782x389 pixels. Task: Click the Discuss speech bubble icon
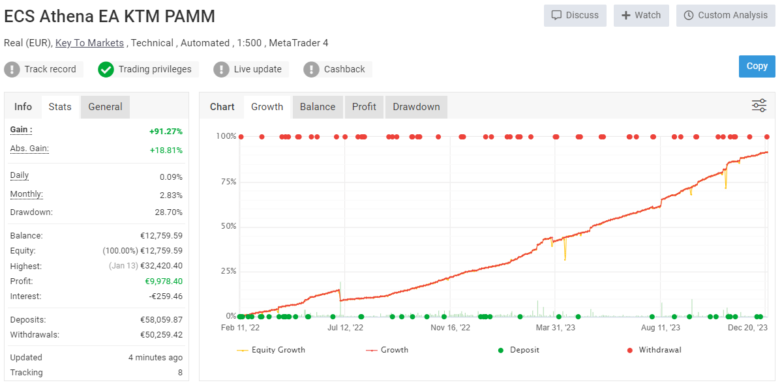click(x=558, y=16)
